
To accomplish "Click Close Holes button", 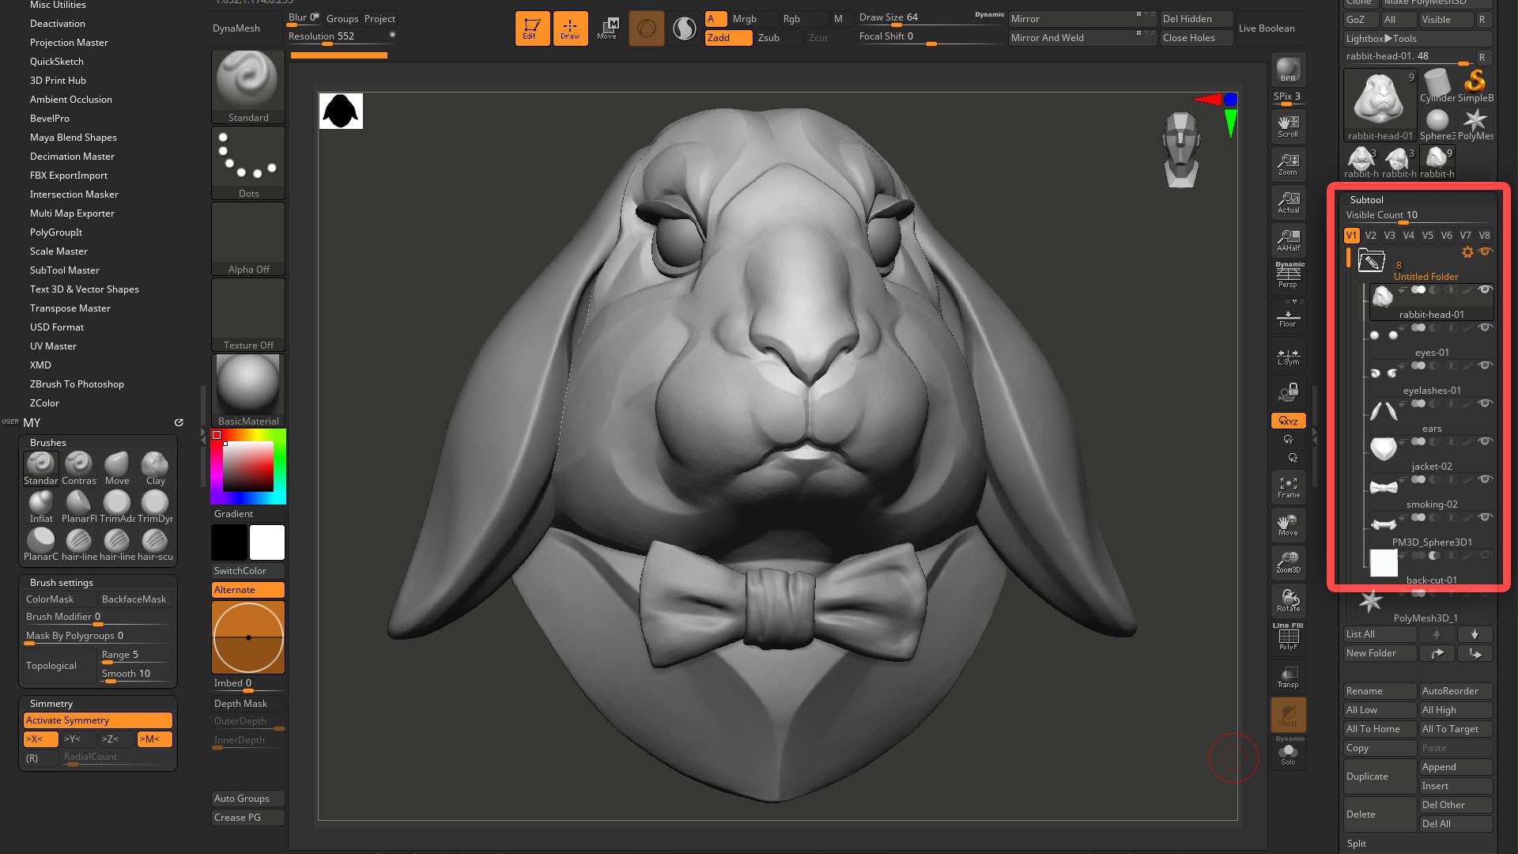I will tap(1196, 38).
